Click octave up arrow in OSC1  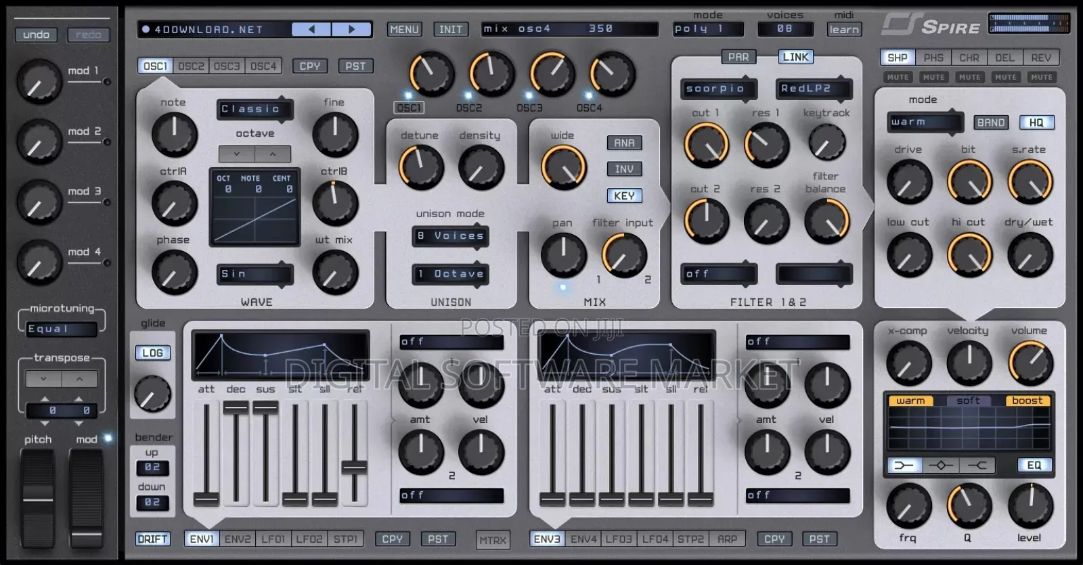point(273,154)
